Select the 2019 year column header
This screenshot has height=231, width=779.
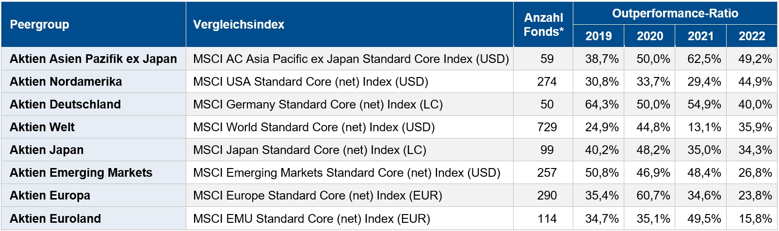point(599,36)
